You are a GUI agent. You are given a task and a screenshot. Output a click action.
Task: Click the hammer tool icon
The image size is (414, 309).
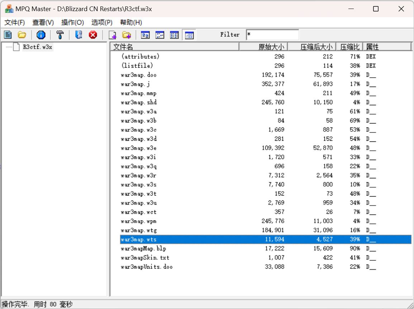coord(60,35)
